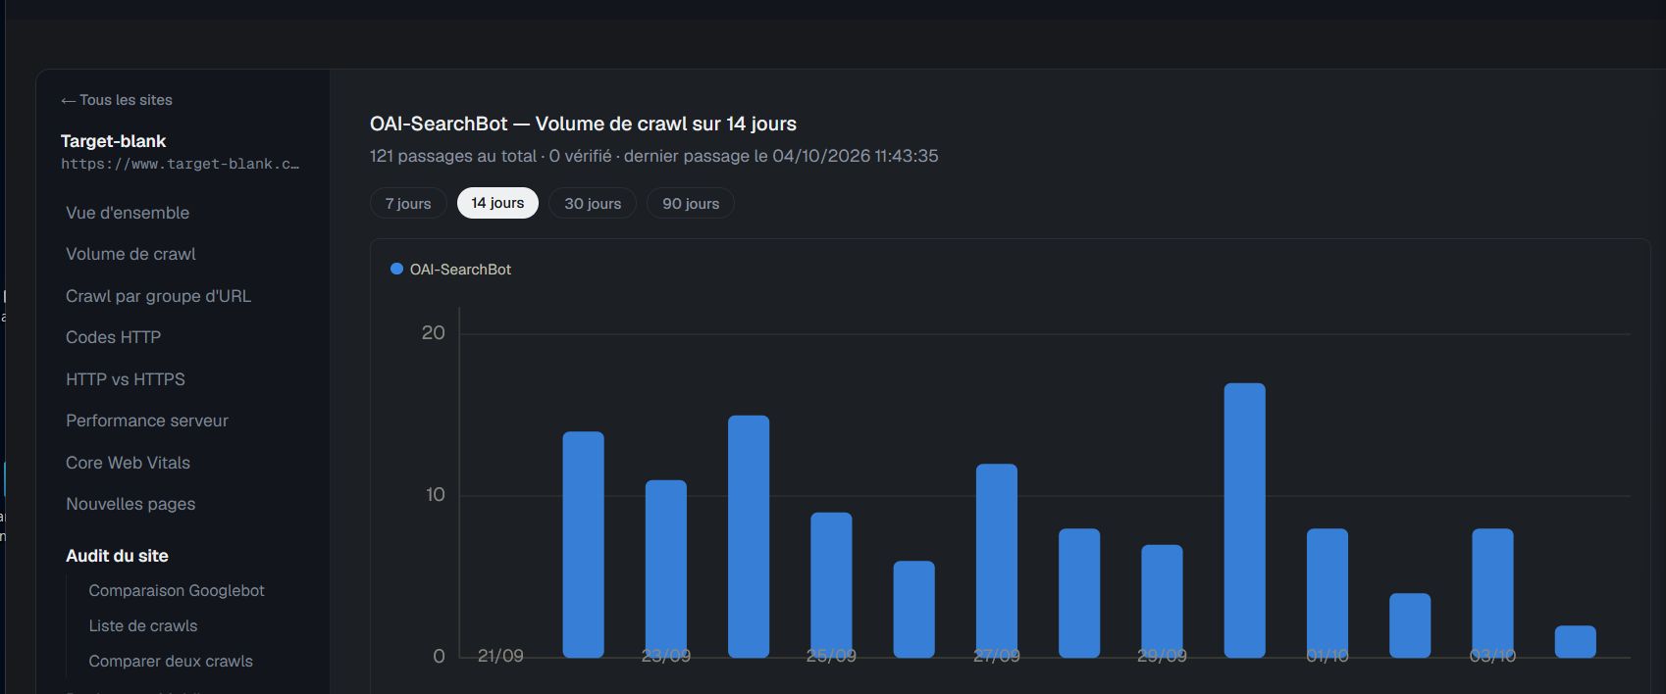Screen dimensions: 1666x694
Task: Open Comparer deux crawls item
Action: point(171,662)
